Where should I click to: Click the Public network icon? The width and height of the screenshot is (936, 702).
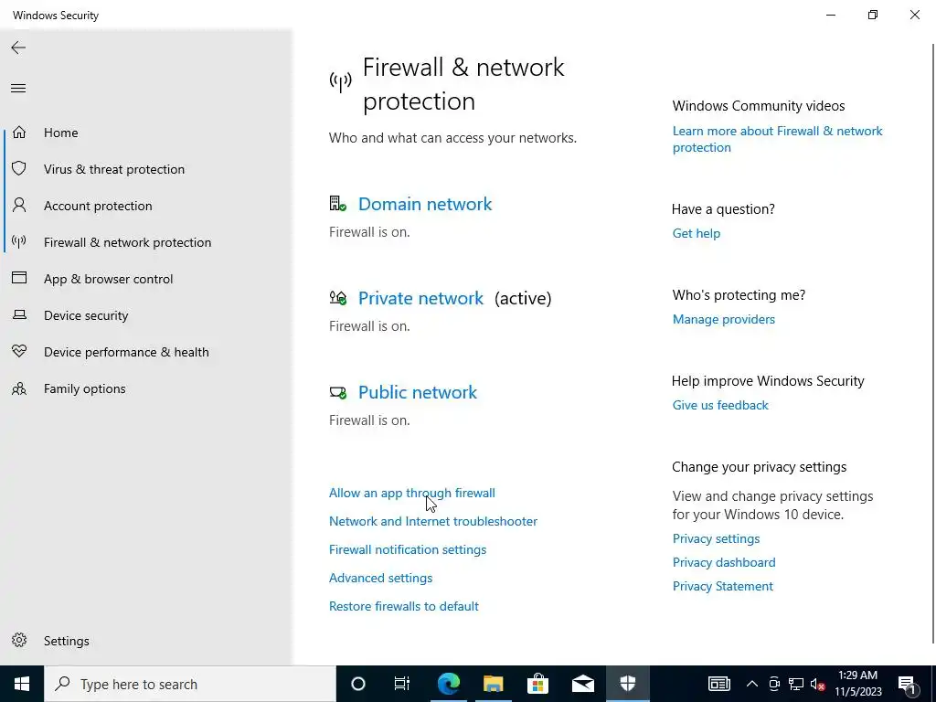point(338,392)
